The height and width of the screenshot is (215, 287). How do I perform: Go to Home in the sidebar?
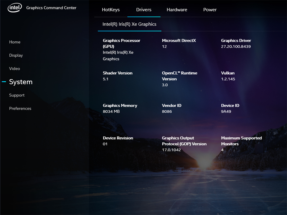click(x=15, y=42)
